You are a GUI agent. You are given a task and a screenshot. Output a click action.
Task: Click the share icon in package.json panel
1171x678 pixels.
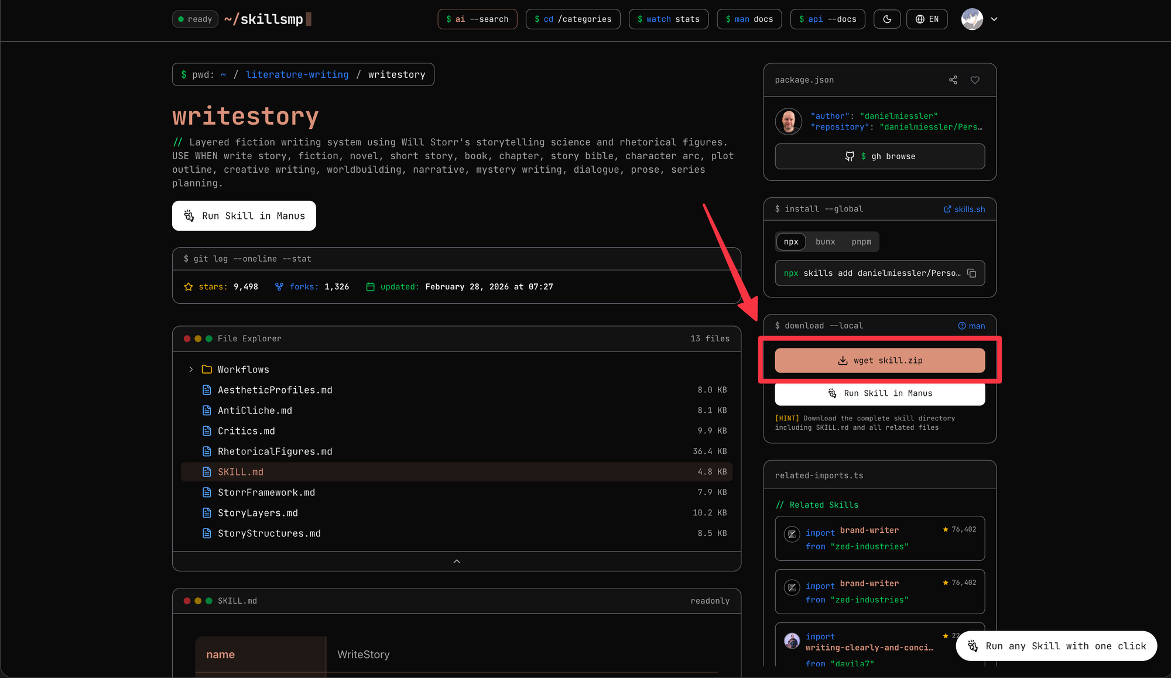coord(953,80)
